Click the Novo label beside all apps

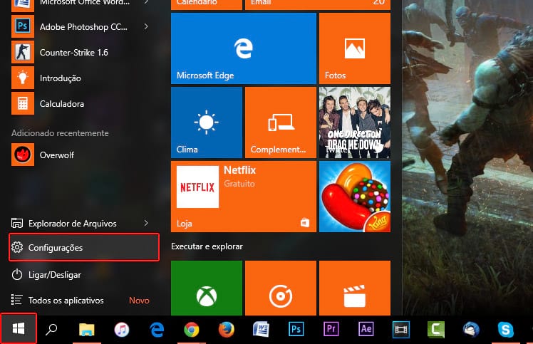click(x=139, y=300)
